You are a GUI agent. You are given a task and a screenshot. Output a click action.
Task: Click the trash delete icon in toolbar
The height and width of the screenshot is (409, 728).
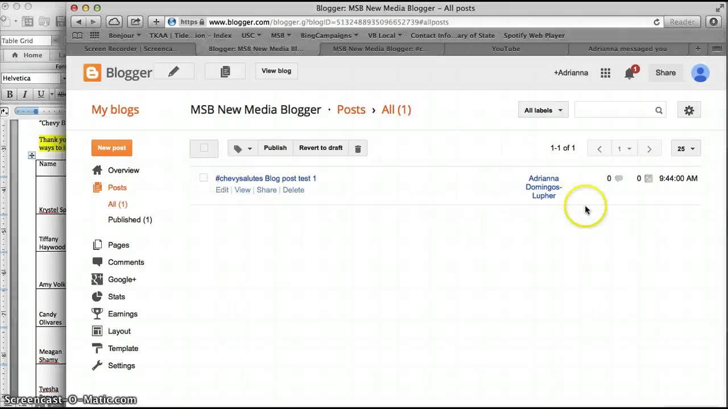pyautogui.click(x=358, y=148)
